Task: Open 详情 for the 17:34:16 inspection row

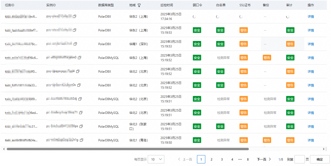Action: tap(311, 17)
